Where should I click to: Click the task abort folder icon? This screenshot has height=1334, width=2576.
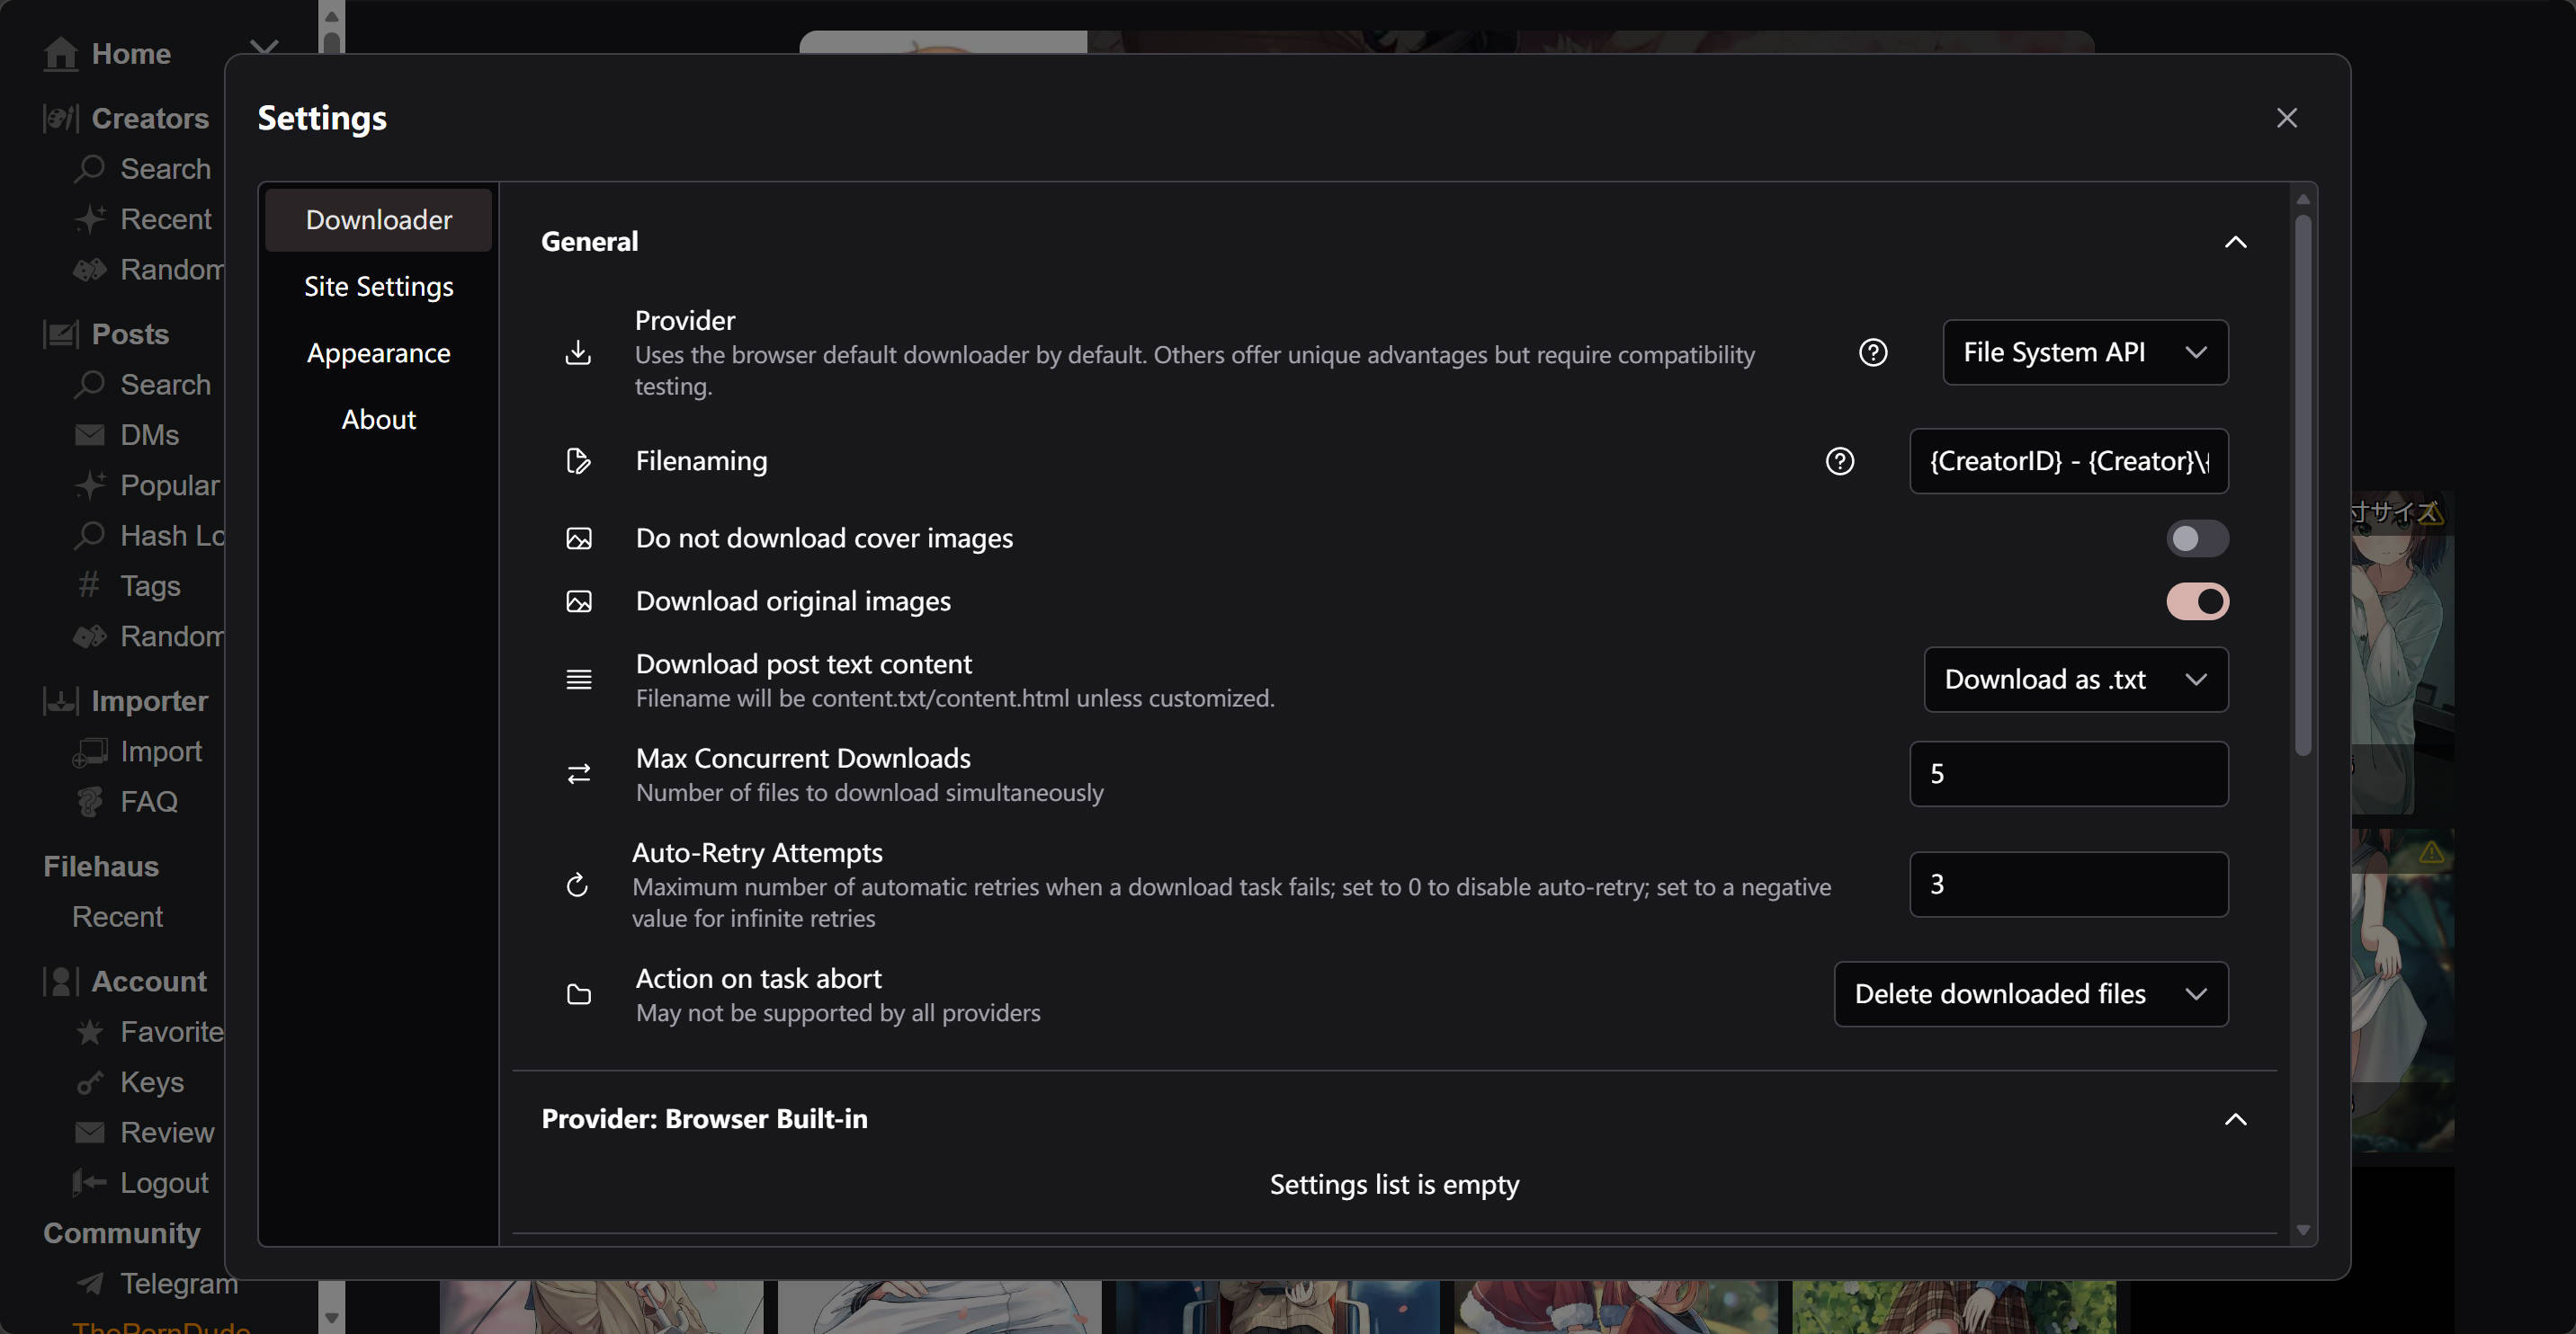click(579, 994)
